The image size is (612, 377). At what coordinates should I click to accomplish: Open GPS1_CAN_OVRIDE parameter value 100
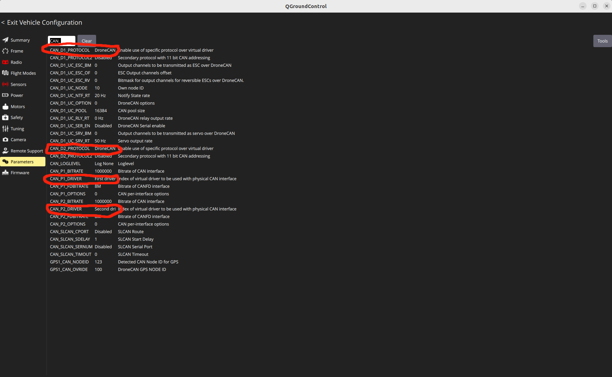(98, 269)
